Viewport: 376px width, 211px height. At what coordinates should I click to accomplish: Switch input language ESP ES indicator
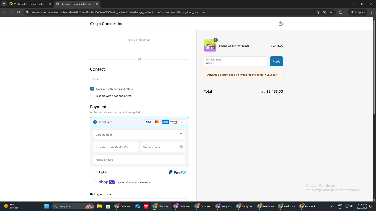[340, 206]
